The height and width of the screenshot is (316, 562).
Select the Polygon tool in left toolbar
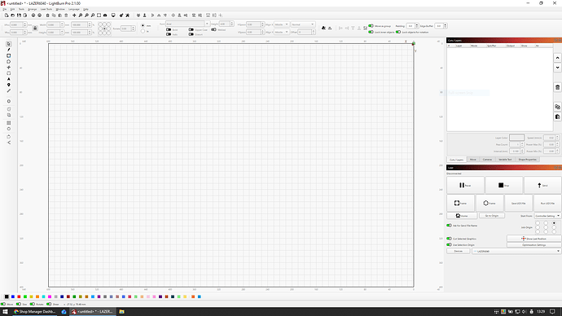point(9,62)
